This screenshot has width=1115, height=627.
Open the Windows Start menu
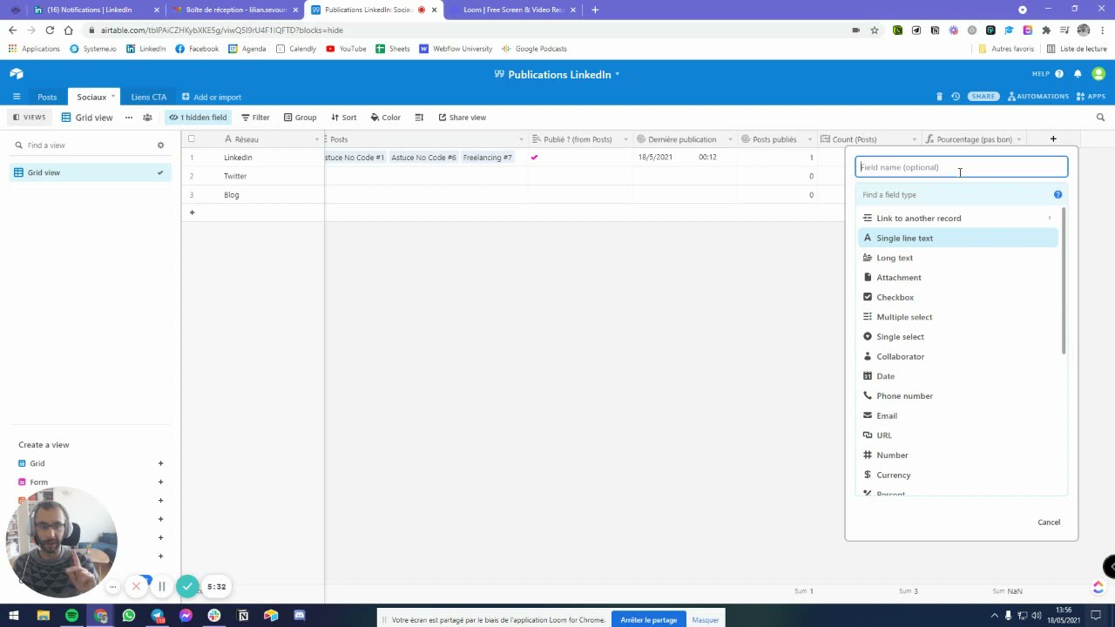click(14, 616)
